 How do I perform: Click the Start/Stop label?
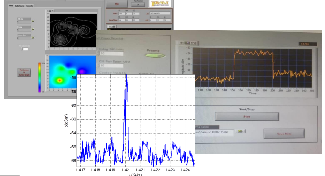[x=247, y=109]
